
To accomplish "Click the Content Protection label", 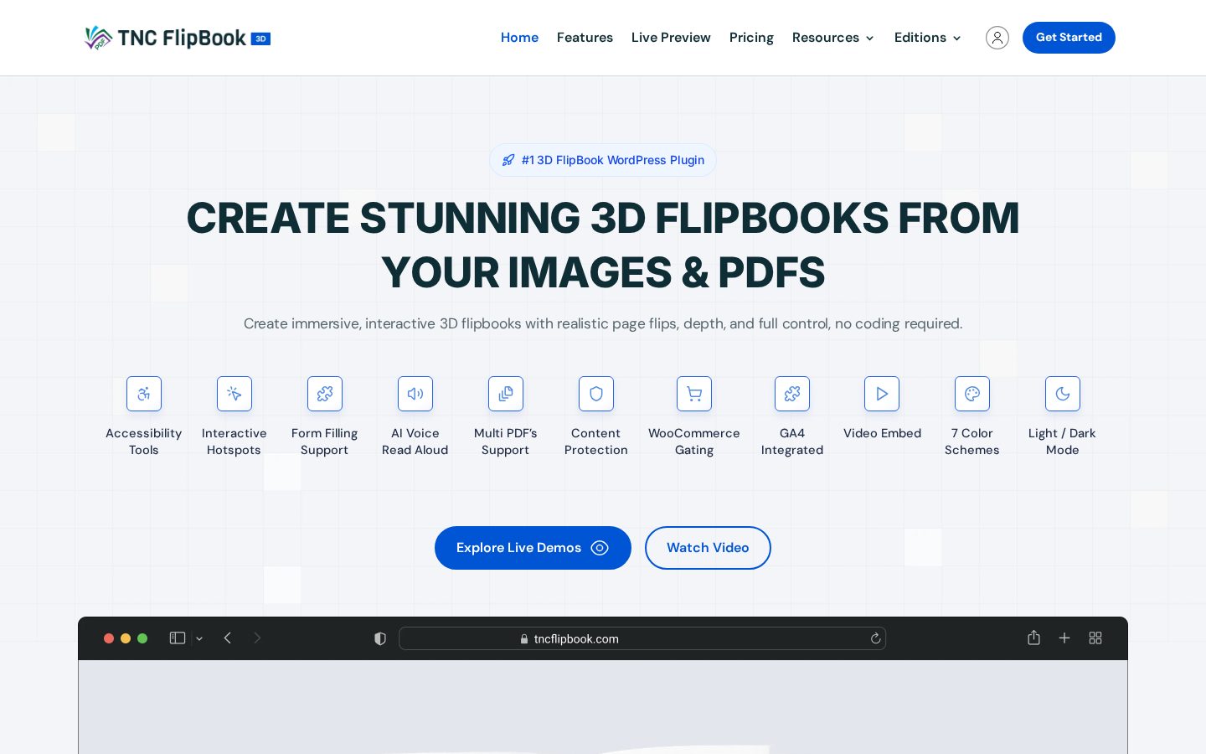I will (x=596, y=442).
